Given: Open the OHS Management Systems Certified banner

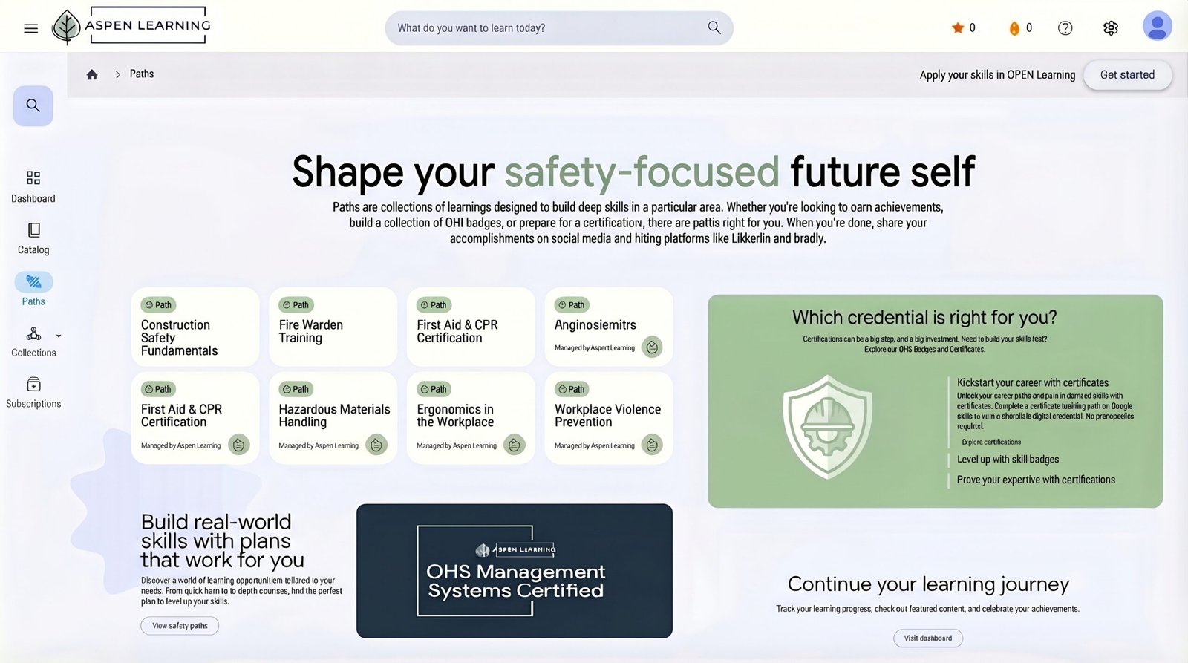Looking at the screenshot, I should pos(515,571).
